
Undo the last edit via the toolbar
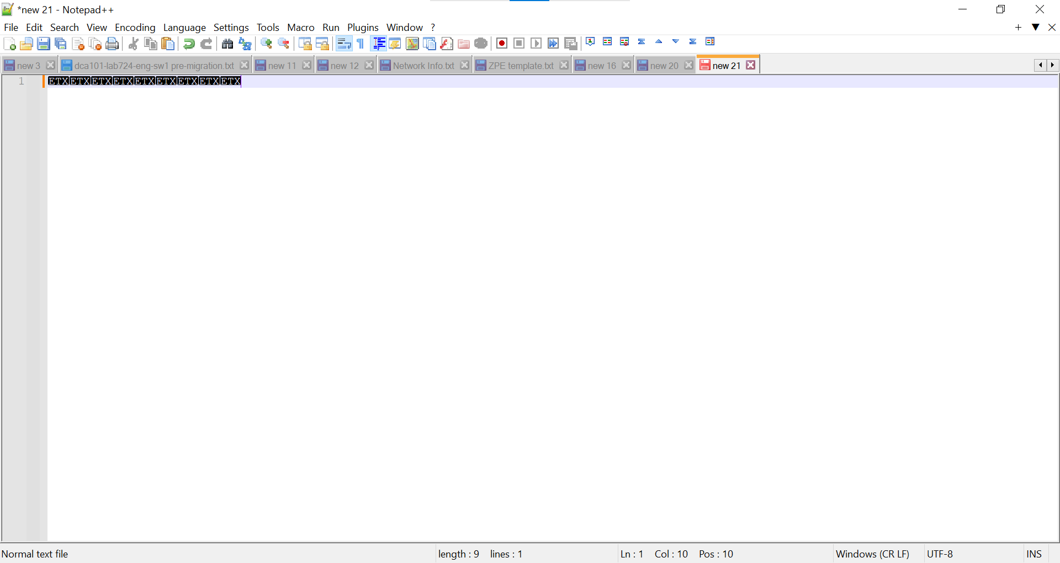189,43
